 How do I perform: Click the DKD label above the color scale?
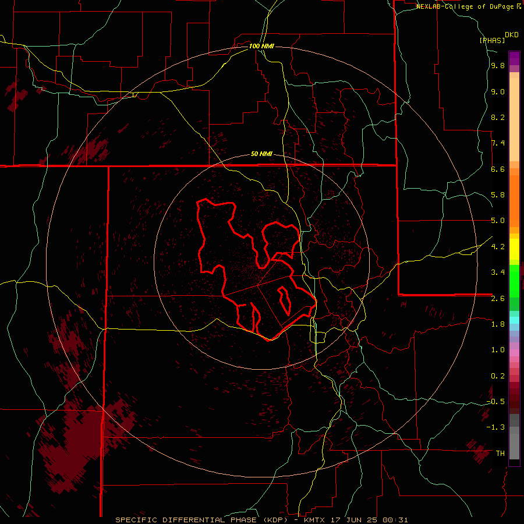pyautogui.click(x=512, y=35)
